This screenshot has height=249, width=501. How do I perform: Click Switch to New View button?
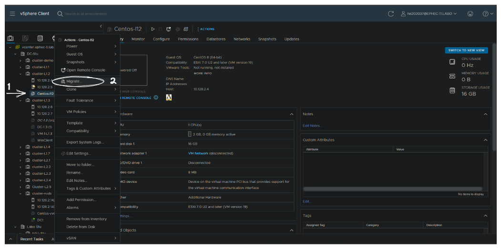467,50
